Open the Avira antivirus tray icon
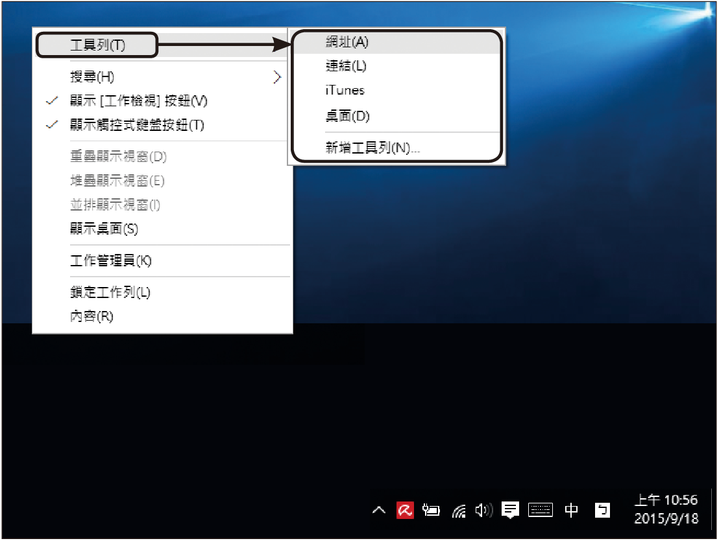The image size is (719, 541). [x=405, y=510]
